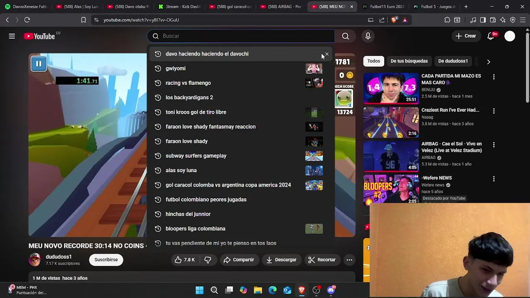Choose the 'alas soy luna' suggestion

click(x=241, y=170)
